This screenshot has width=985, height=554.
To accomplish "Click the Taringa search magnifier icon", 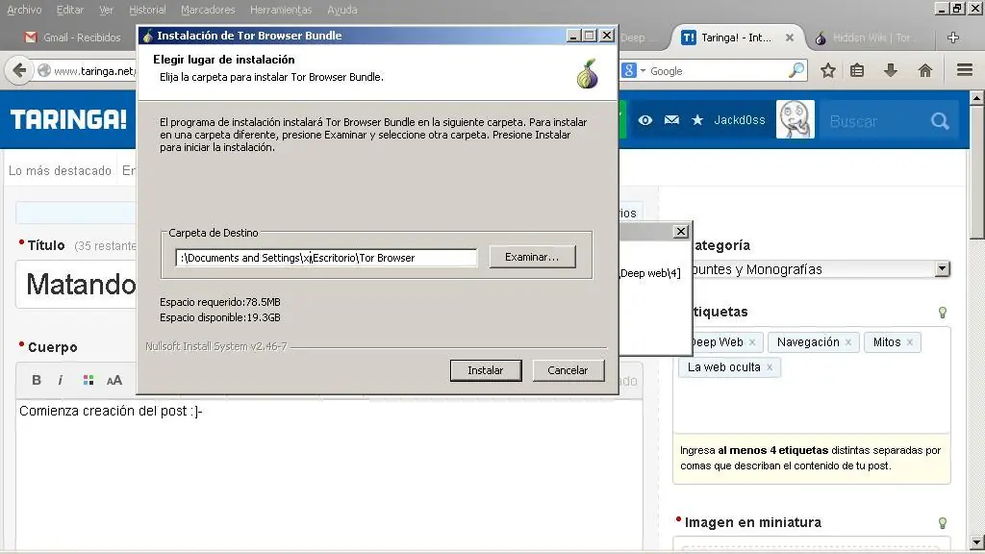I will click(x=940, y=120).
